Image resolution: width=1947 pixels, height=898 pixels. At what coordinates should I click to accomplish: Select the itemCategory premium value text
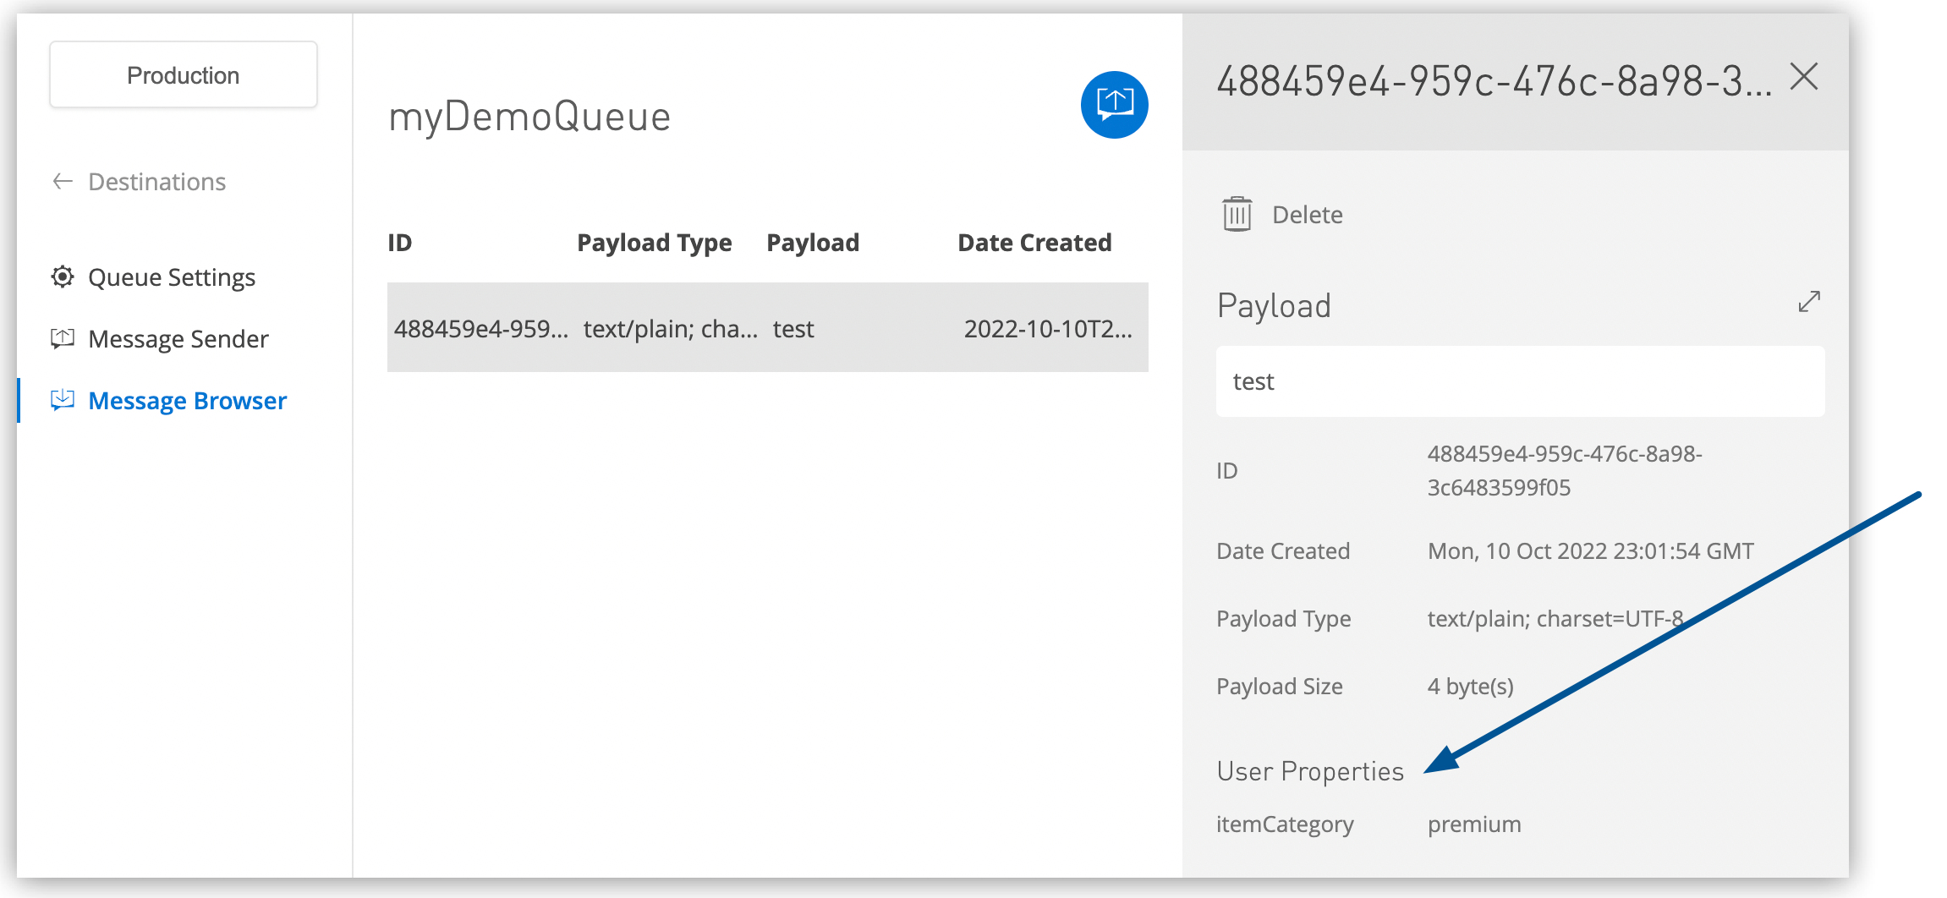(1474, 824)
